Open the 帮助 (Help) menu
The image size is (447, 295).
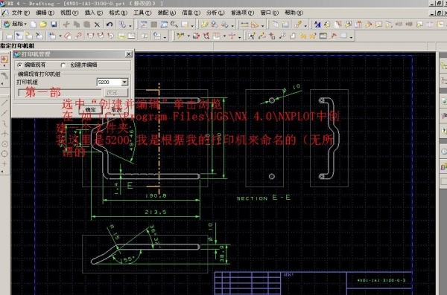tap(294, 13)
